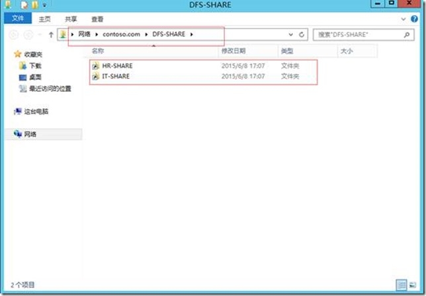Open 最近访问的位置 in navigation pane
This screenshot has height=296, width=426.
click(x=50, y=89)
